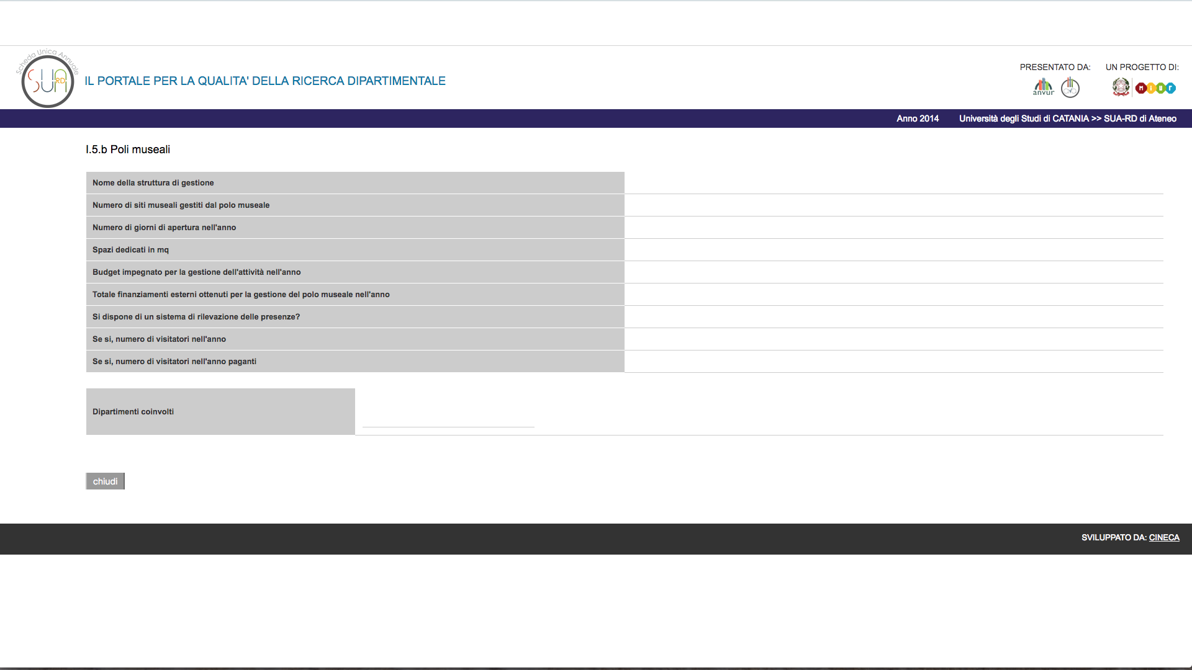Viewport: 1192px width, 670px height.
Task: Click the colorful MIUR logo
Action: [1155, 88]
